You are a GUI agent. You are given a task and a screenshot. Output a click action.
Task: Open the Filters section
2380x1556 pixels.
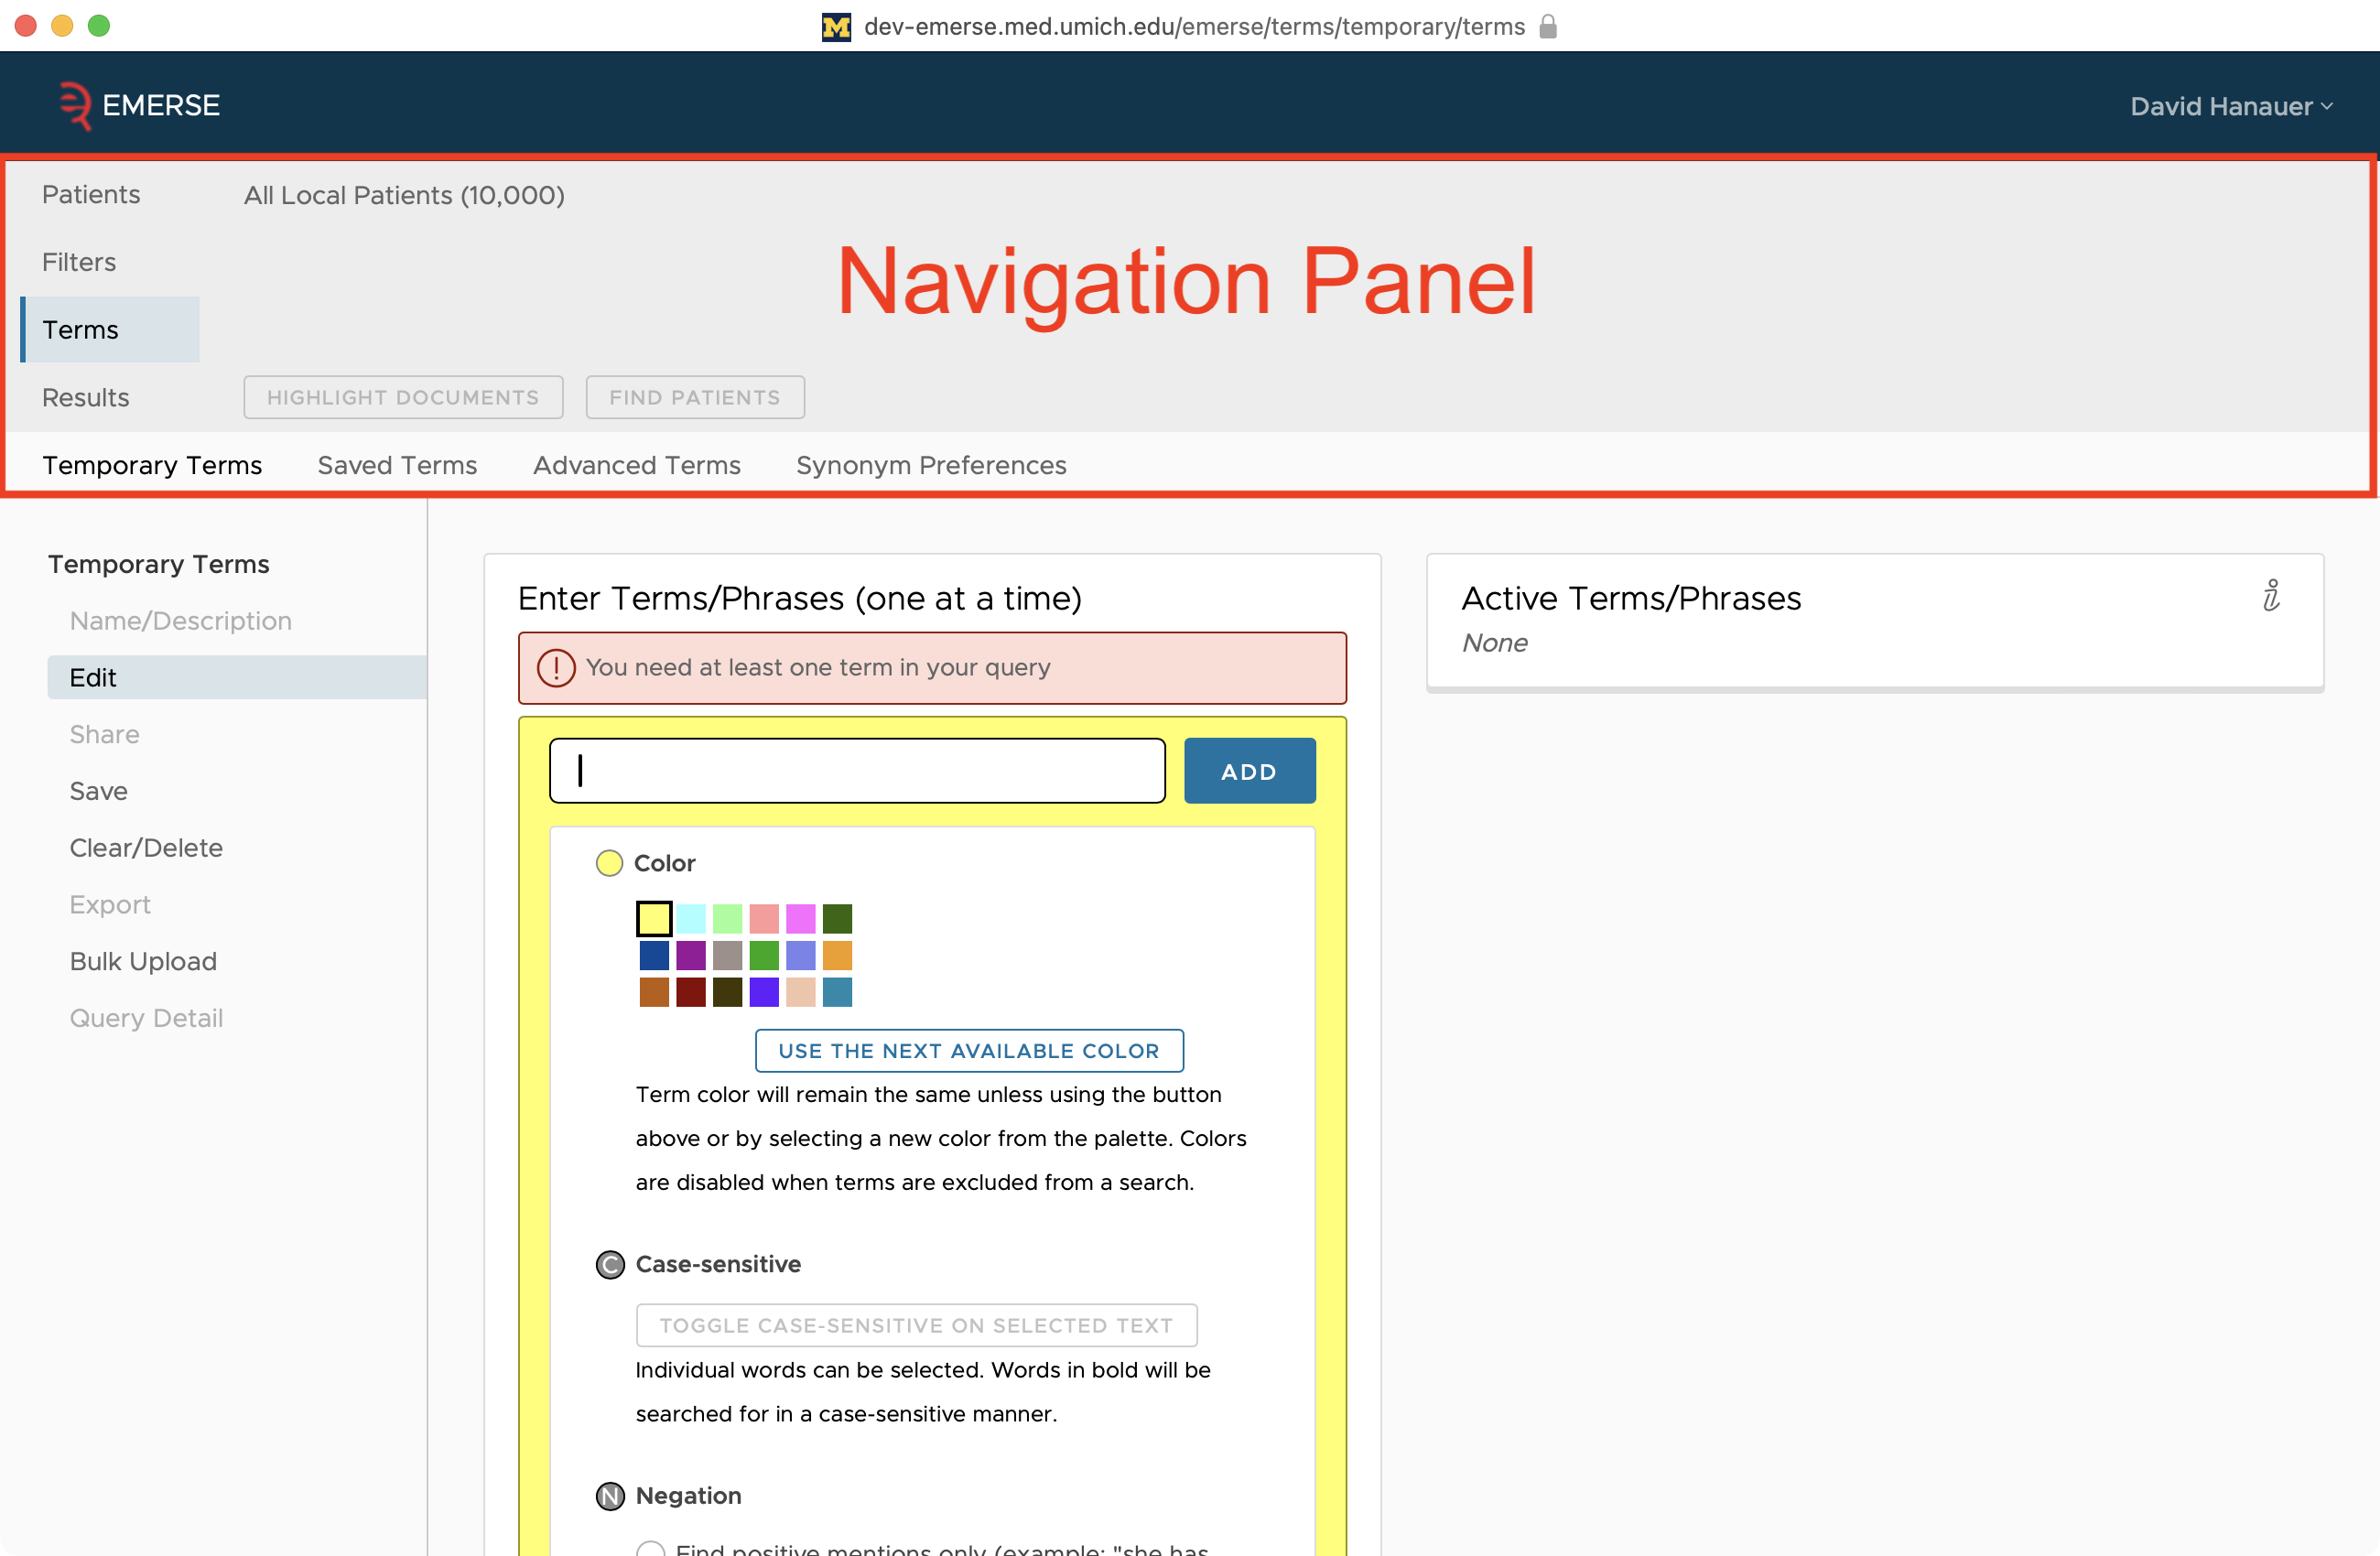(79, 262)
